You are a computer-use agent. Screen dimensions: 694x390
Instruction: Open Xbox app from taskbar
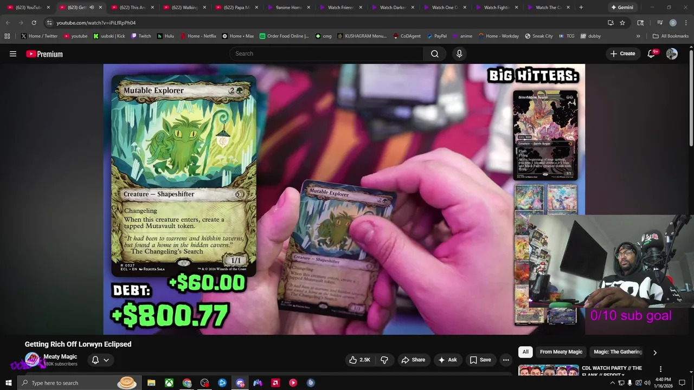point(169,383)
